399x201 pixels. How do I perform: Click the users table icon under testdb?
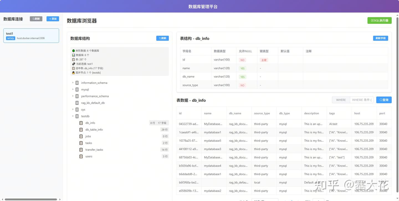[x=81, y=156]
